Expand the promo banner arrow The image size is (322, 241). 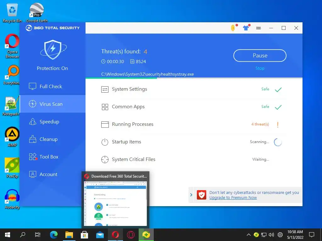[191, 195]
